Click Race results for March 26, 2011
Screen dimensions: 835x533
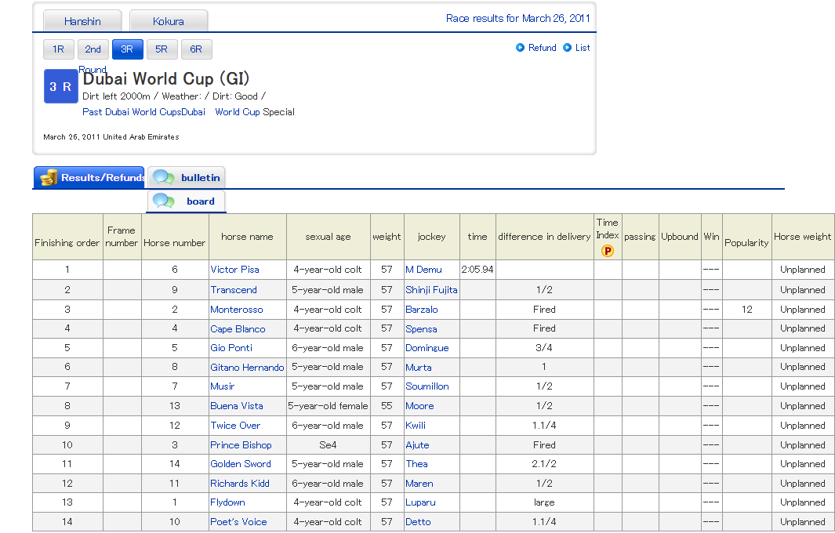pyautogui.click(x=518, y=18)
